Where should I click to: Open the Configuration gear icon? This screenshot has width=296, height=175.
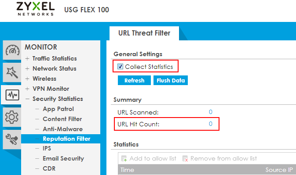pos(12,117)
